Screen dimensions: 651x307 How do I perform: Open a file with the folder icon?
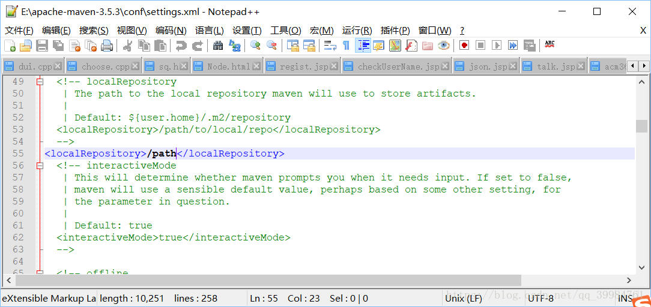pos(26,45)
